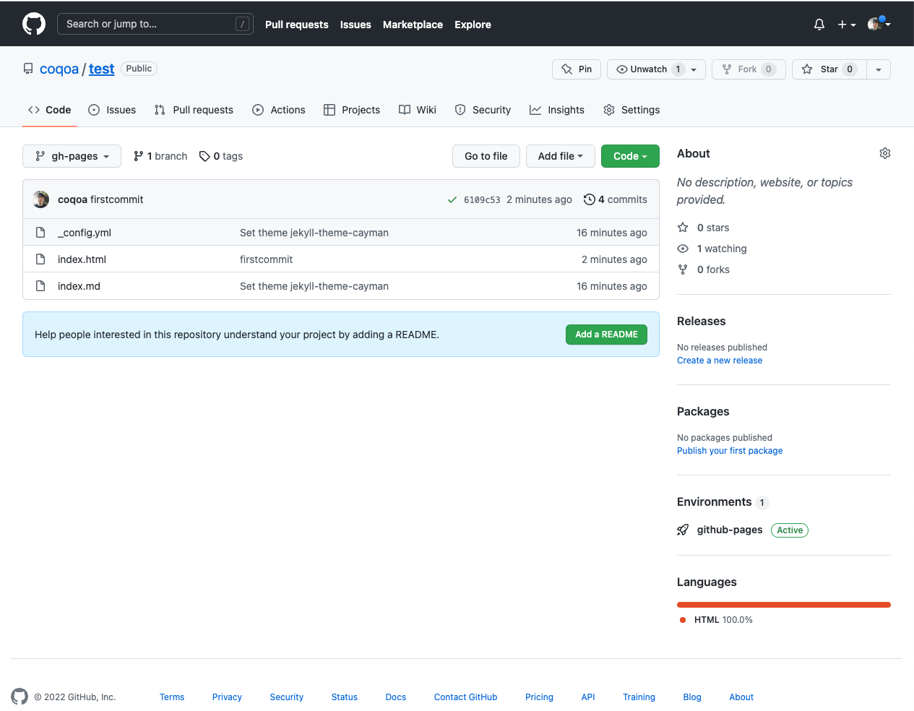Open github-pages environment

click(x=730, y=530)
